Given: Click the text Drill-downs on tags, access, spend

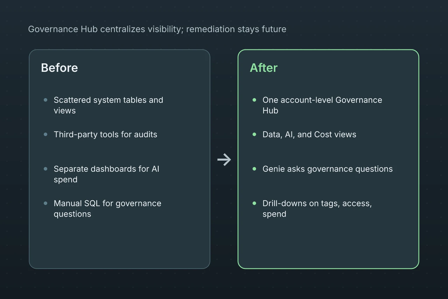Looking at the screenshot, I should (317, 208).
